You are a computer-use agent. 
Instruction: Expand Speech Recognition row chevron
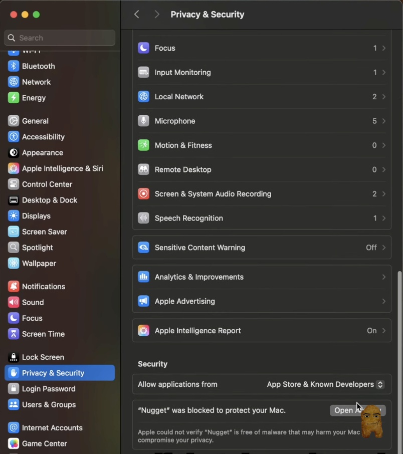pos(383,218)
